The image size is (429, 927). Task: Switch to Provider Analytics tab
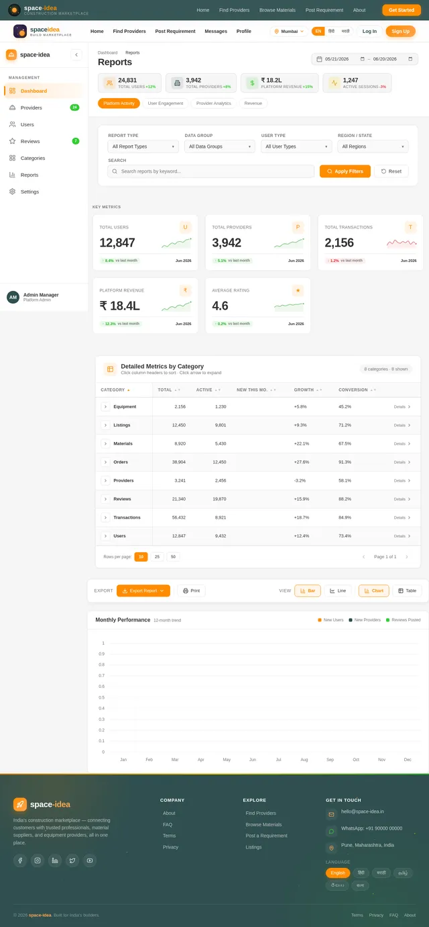pos(214,103)
